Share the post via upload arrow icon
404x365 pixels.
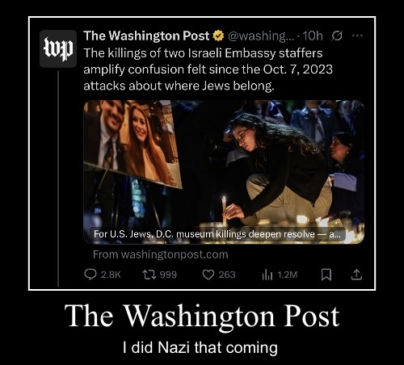tap(356, 275)
